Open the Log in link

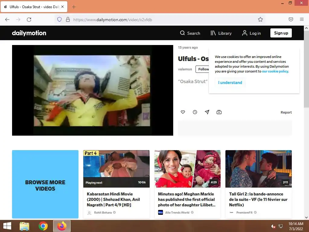(x=251, y=33)
